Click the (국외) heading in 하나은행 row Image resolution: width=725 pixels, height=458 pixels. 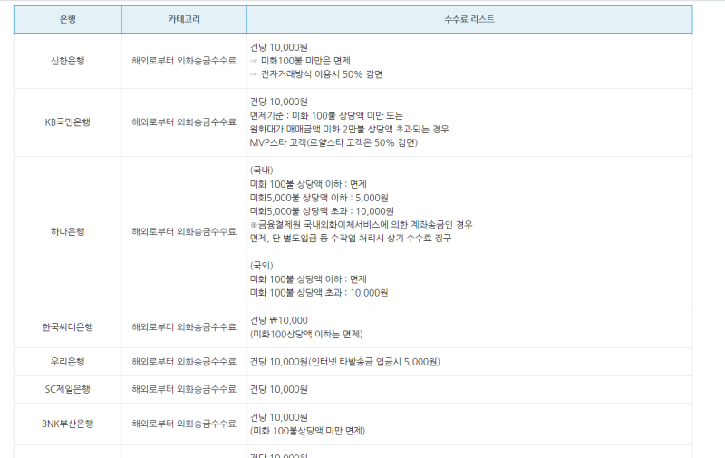click(x=262, y=265)
